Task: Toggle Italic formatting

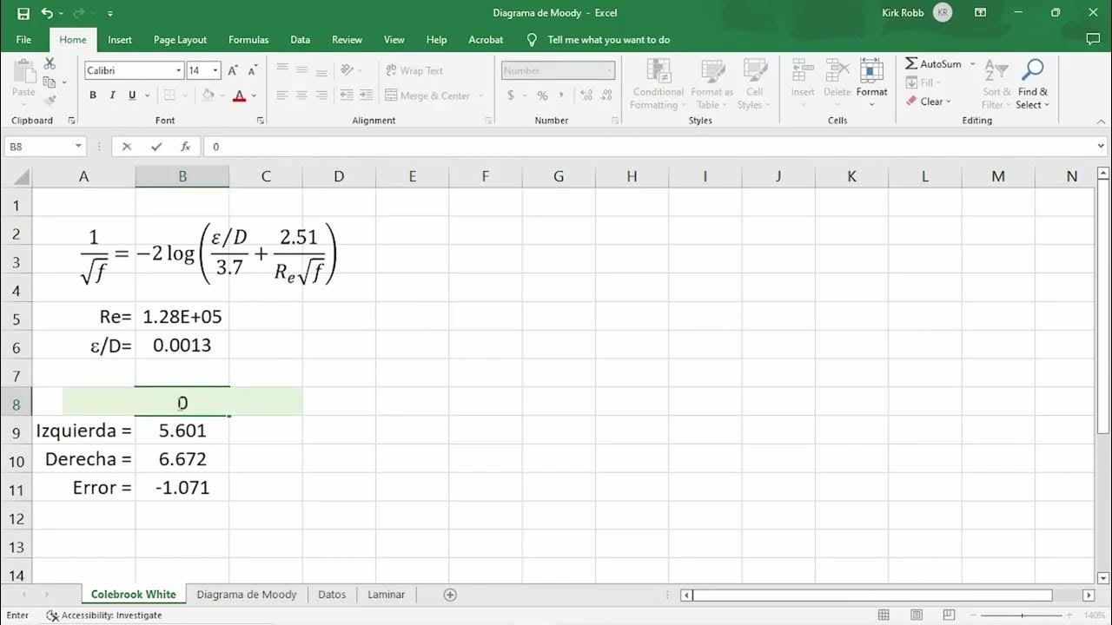Action: (113, 95)
